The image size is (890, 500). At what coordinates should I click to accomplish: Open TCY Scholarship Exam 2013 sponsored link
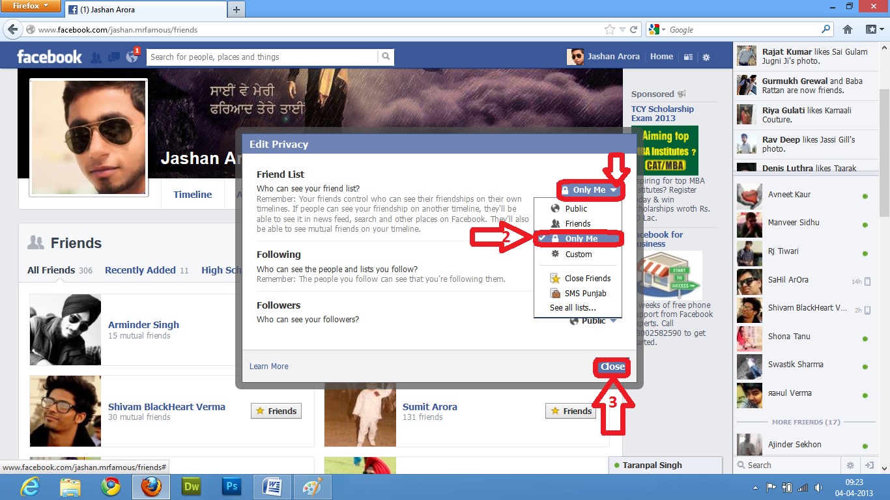[663, 113]
